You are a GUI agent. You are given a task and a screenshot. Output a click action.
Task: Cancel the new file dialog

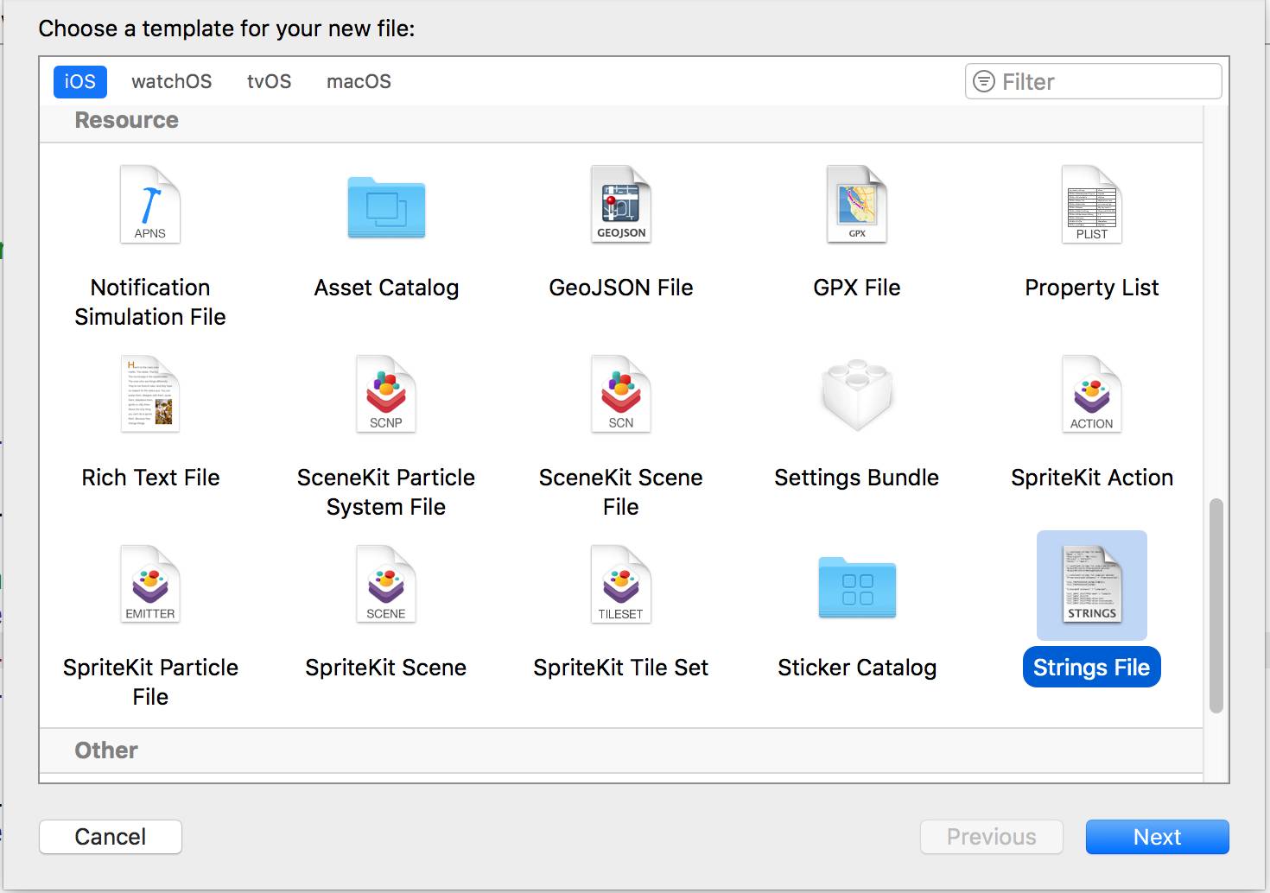click(111, 837)
